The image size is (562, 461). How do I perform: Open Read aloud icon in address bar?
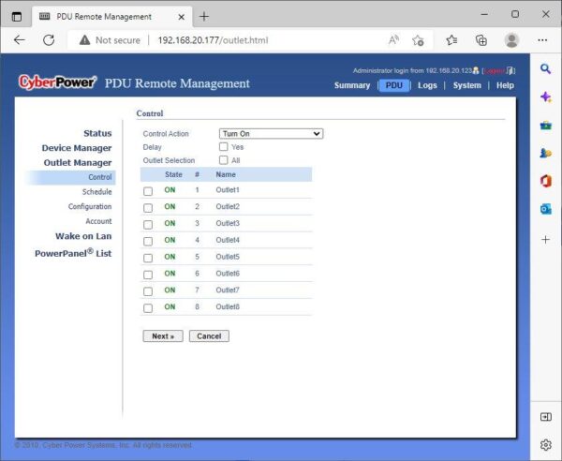(393, 40)
